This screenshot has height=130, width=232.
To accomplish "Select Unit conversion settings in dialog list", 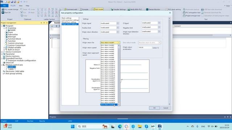I will 70,20.
